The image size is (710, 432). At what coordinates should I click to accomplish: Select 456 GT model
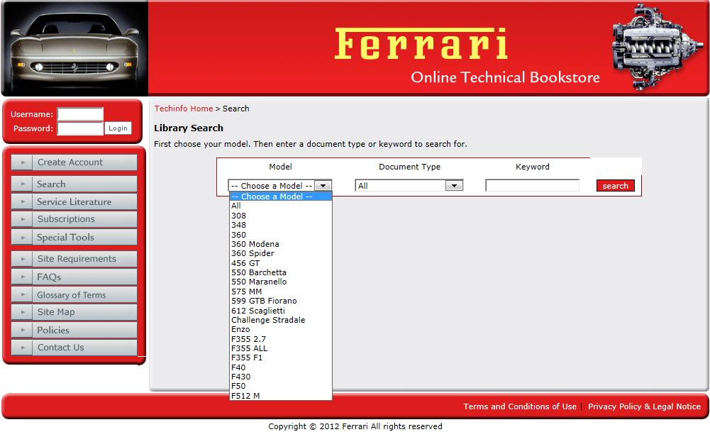(x=281, y=263)
